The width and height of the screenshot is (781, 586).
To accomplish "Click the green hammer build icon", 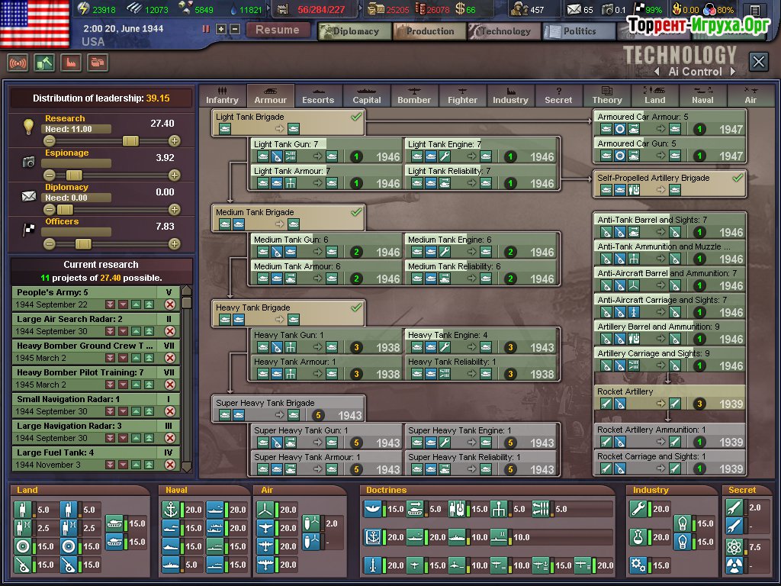I will [x=44, y=63].
